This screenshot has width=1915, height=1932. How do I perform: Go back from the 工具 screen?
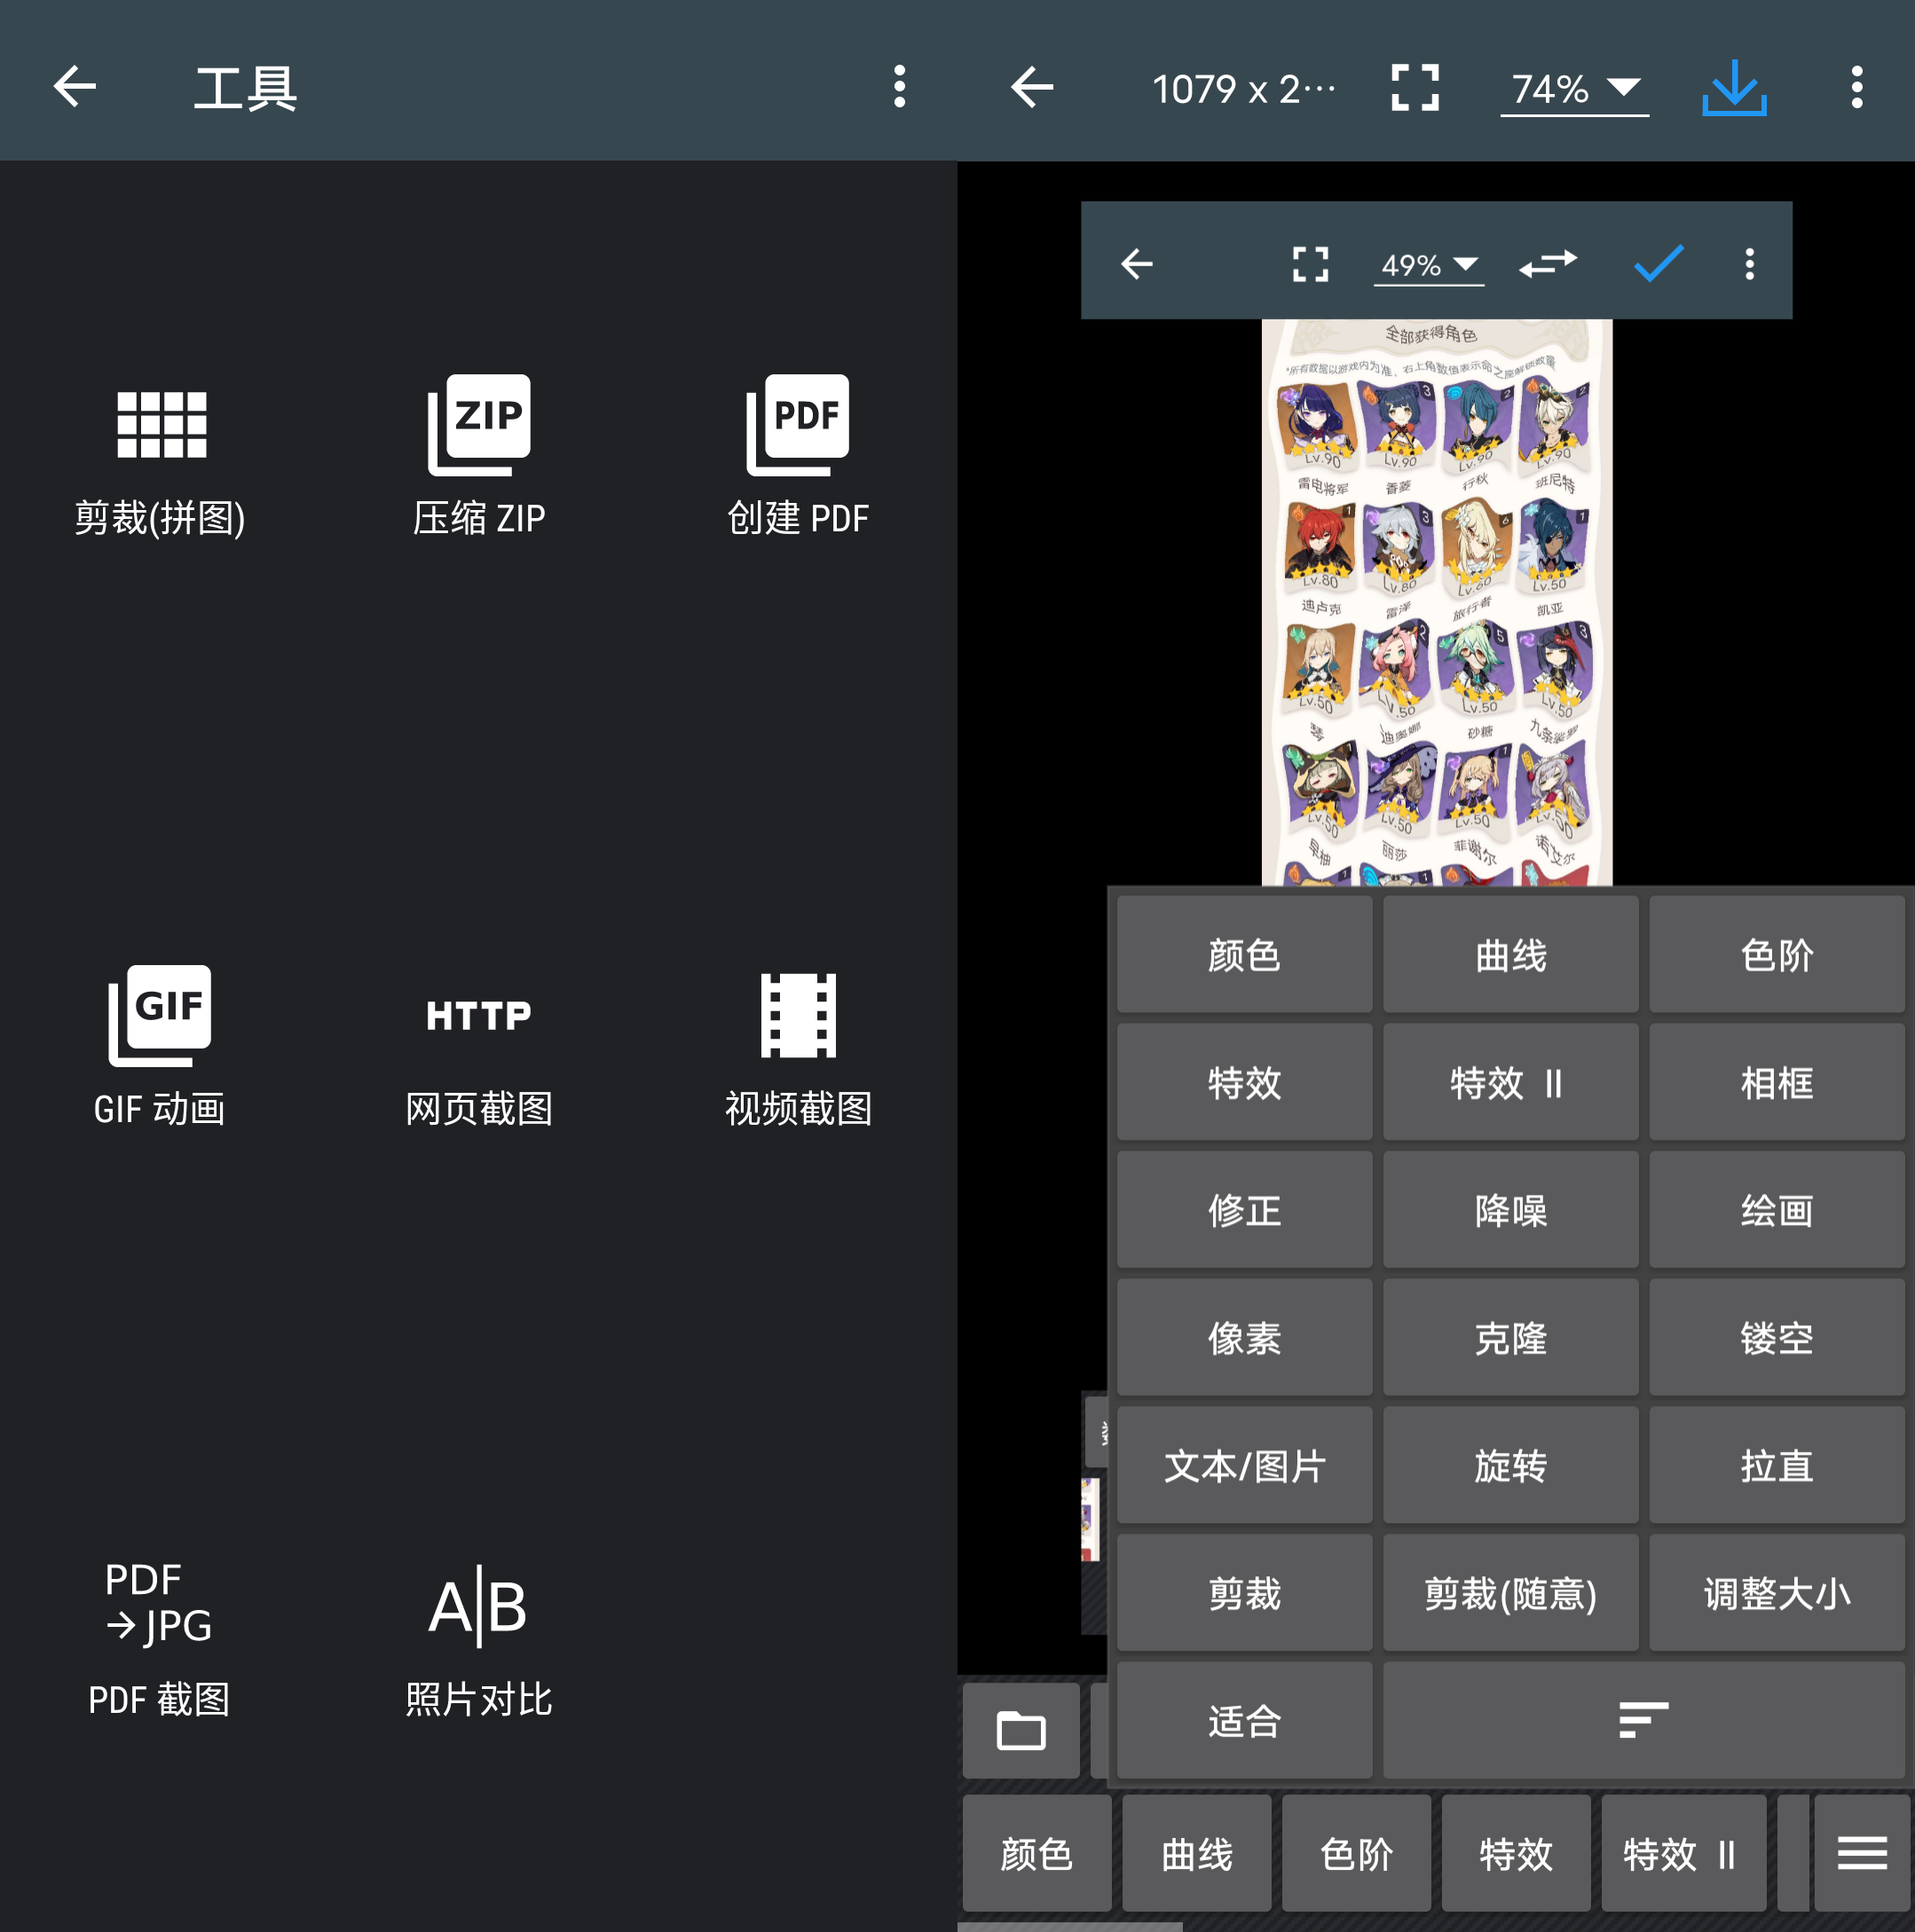tap(75, 87)
